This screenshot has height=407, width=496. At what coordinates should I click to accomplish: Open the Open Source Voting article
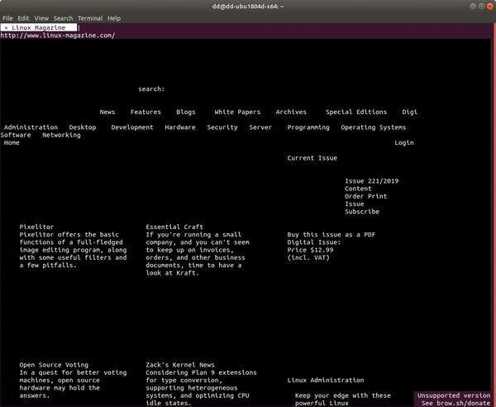pyautogui.click(x=54, y=365)
